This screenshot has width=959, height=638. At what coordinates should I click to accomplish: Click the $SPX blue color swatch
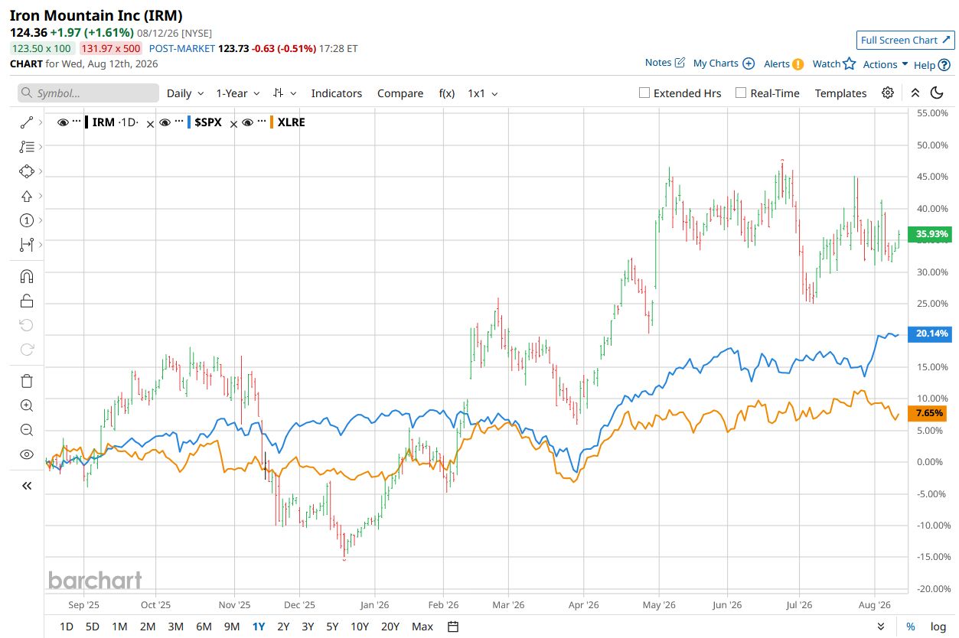189,122
